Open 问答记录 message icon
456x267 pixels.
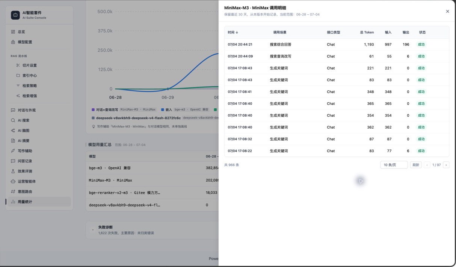[13, 161]
